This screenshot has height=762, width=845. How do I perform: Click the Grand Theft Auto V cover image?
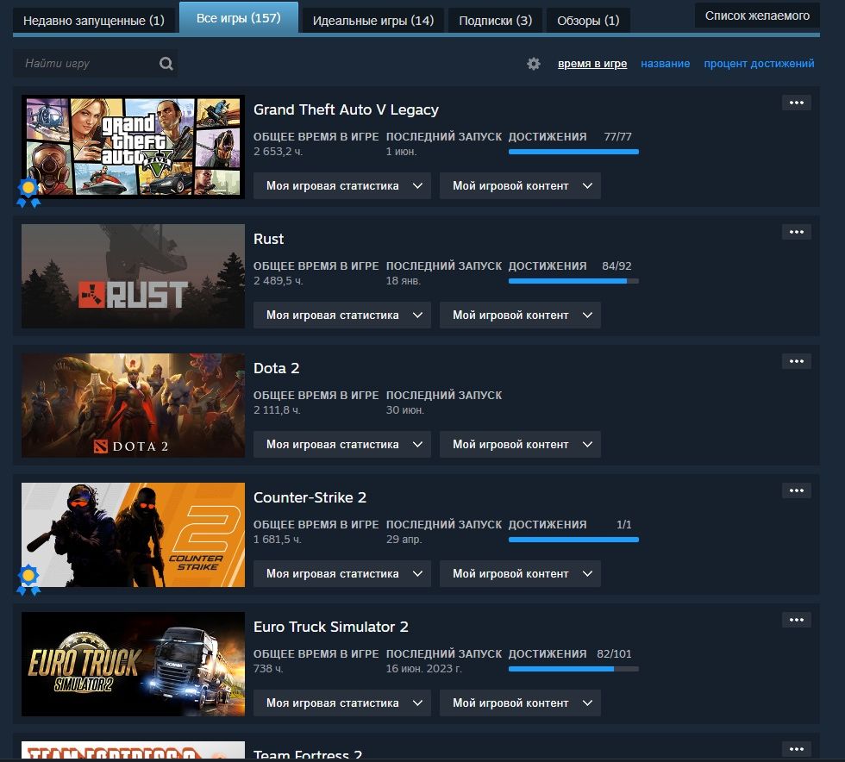(133, 147)
